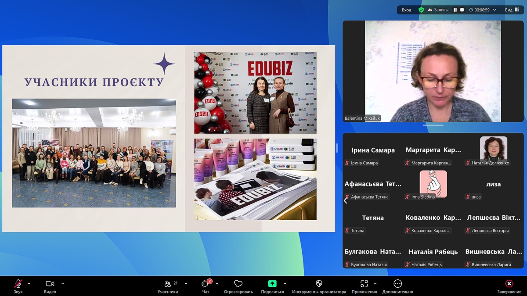
Task: Click the Маргарита Карпен... name label
Action: coord(431,163)
